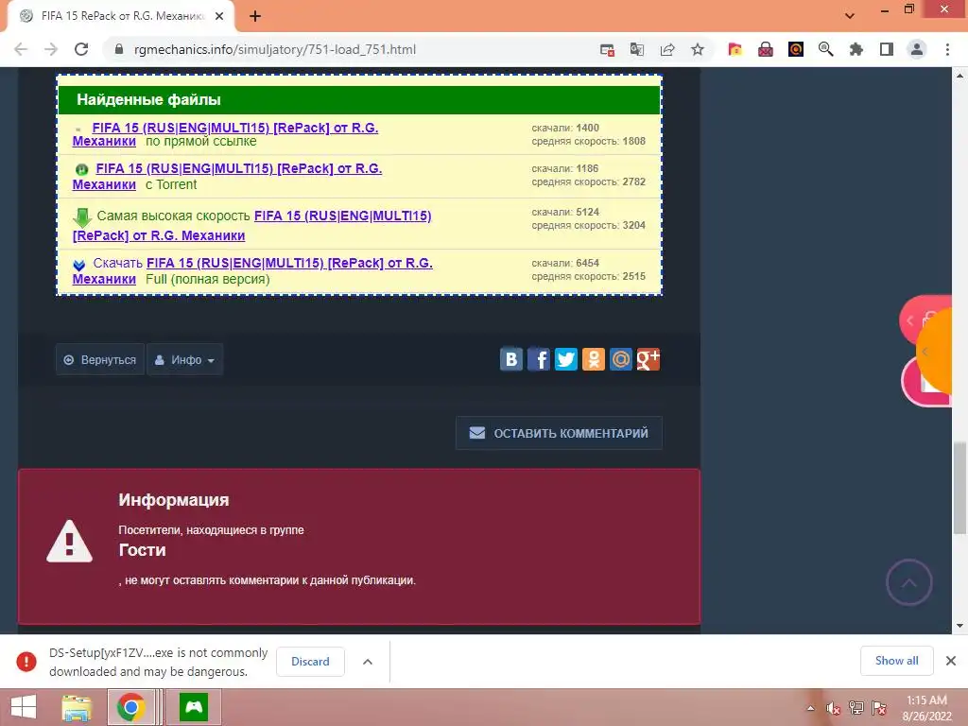Click green down arrow fastest speed icon
This screenshot has width=968, height=726.
(x=82, y=217)
